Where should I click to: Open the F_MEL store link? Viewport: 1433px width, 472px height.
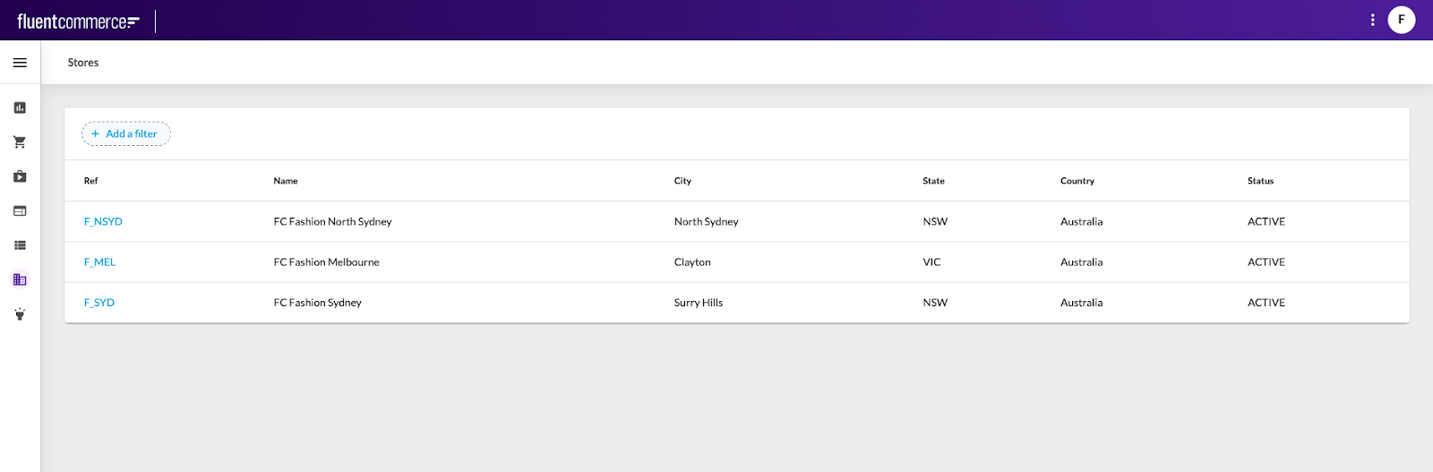point(99,262)
